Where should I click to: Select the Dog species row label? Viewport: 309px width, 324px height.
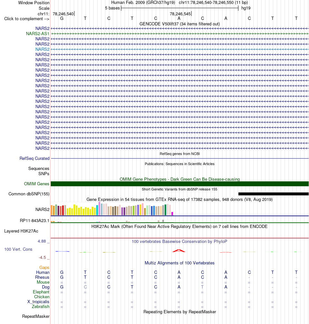point(46,287)
